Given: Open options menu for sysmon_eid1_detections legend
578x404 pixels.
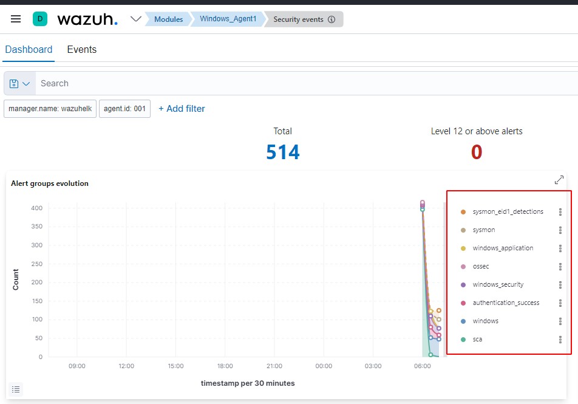Looking at the screenshot, I should point(560,212).
